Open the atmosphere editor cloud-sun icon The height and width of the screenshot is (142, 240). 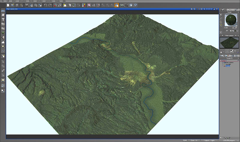point(64,5)
